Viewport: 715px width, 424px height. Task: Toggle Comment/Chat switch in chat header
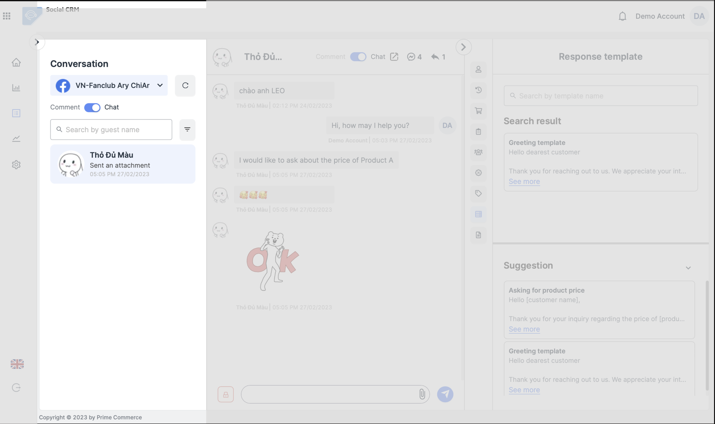pyautogui.click(x=358, y=57)
